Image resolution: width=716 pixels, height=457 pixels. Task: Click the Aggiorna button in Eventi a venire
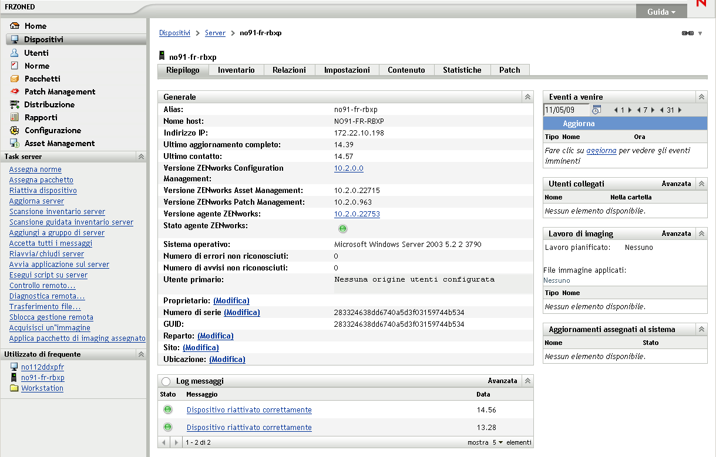579,124
